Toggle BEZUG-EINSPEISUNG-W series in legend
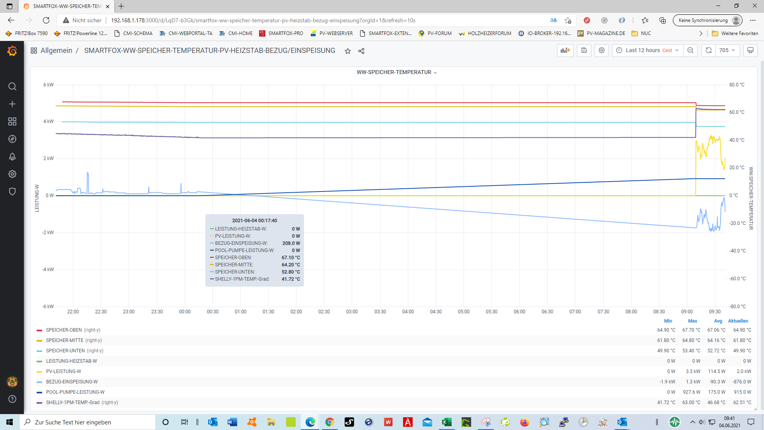 point(72,382)
